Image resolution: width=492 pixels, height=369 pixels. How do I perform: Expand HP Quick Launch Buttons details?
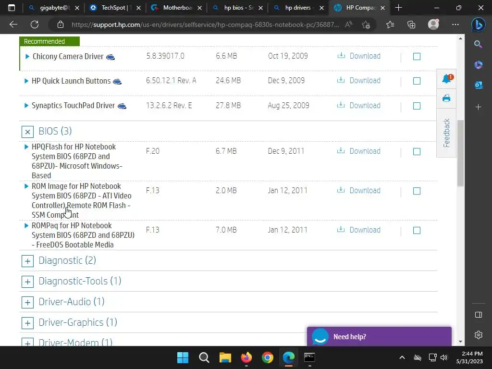click(26, 81)
